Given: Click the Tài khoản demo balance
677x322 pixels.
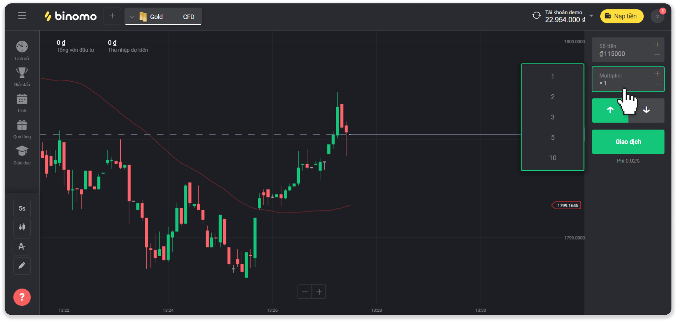Looking at the screenshot, I should 565,16.
